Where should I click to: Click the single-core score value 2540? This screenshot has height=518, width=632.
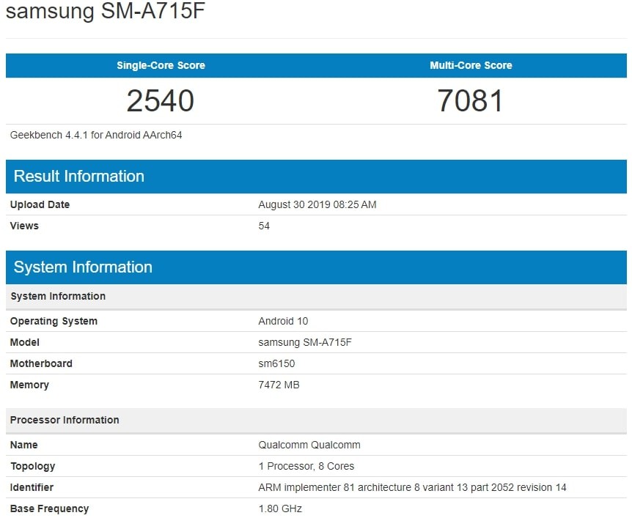click(x=160, y=100)
